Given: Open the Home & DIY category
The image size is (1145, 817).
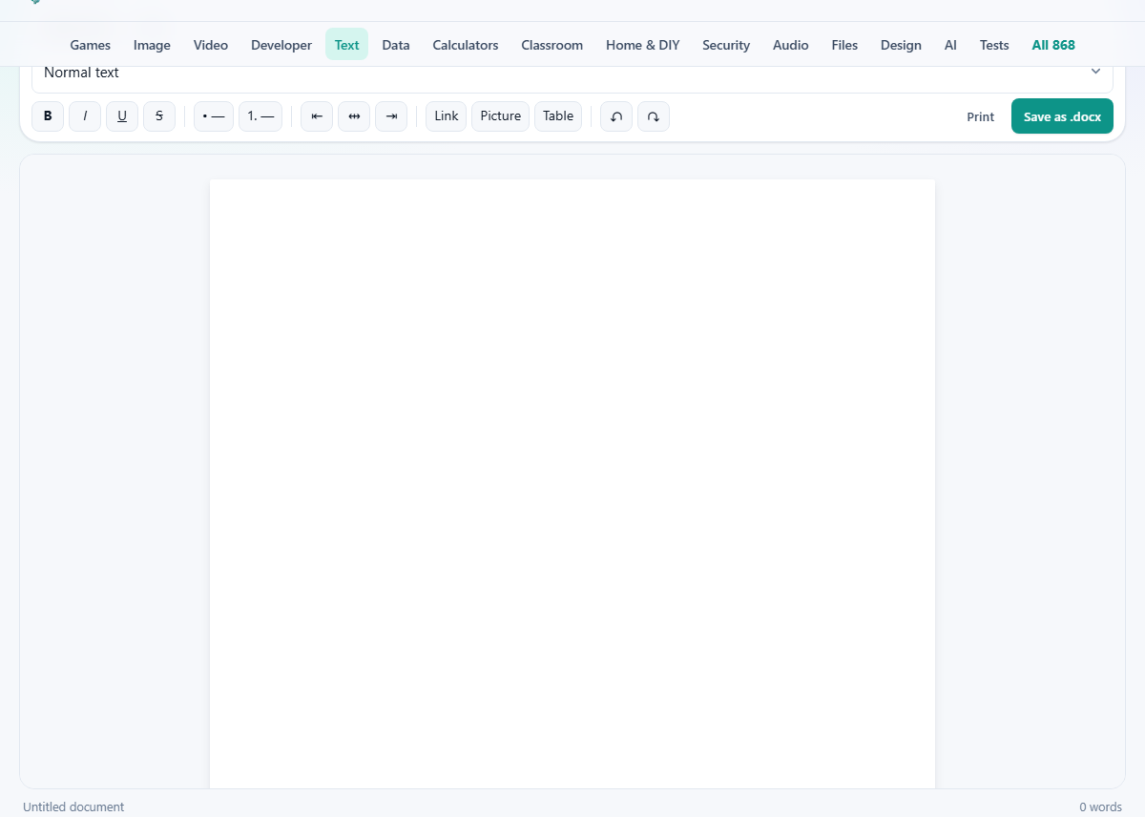Looking at the screenshot, I should point(643,45).
